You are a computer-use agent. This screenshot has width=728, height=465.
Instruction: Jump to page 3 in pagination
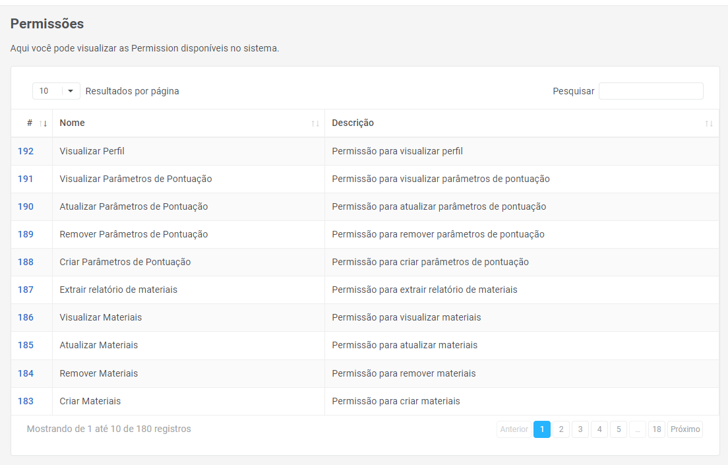580,429
